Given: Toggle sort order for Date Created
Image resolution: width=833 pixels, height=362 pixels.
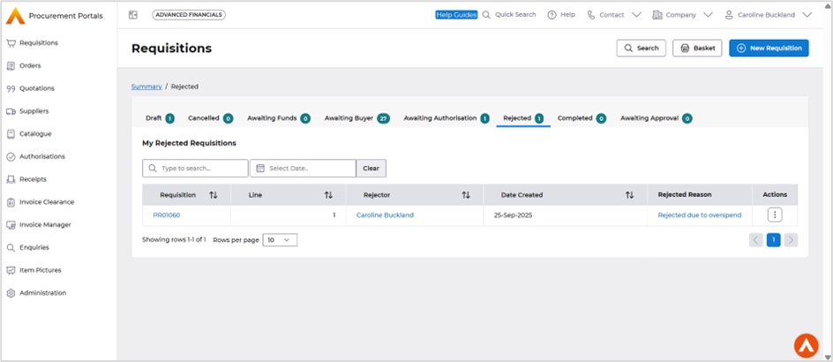Looking at the screenshot, I should (x=629, y=195).
